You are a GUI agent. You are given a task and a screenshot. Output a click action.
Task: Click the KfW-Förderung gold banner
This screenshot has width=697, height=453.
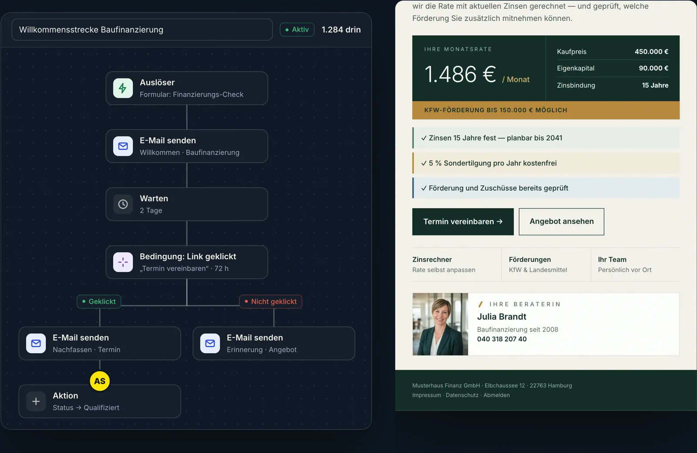point(546,110)
